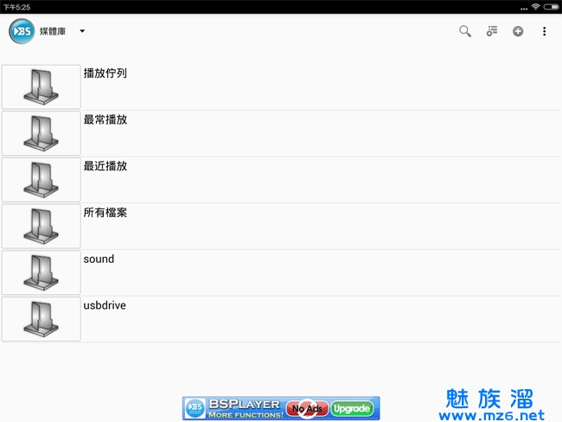This screenshot has width=562, height=422.
Task: Select the 所有檔案 list entry text
Action: (x=105, y=212)
